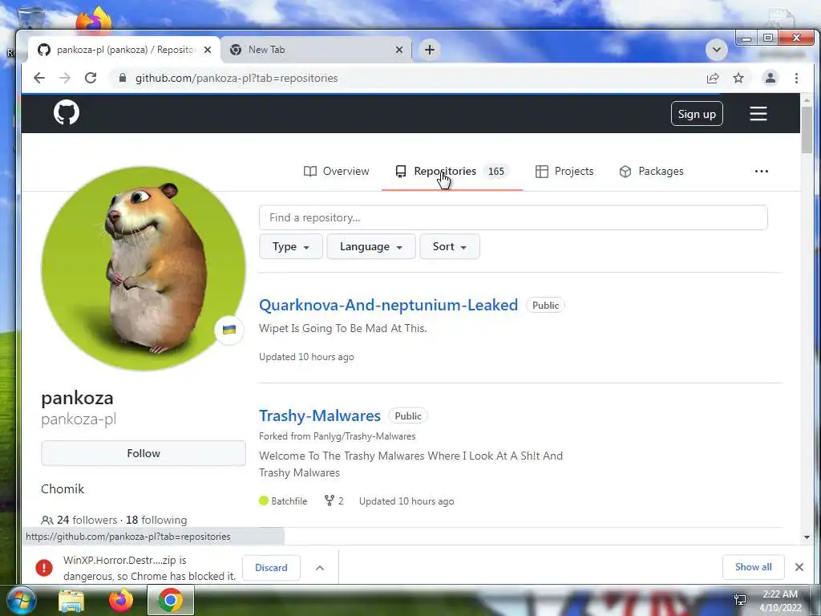Open the Type filter dropdown
This screenshot has height=616, width=821.
pos(290,246)
